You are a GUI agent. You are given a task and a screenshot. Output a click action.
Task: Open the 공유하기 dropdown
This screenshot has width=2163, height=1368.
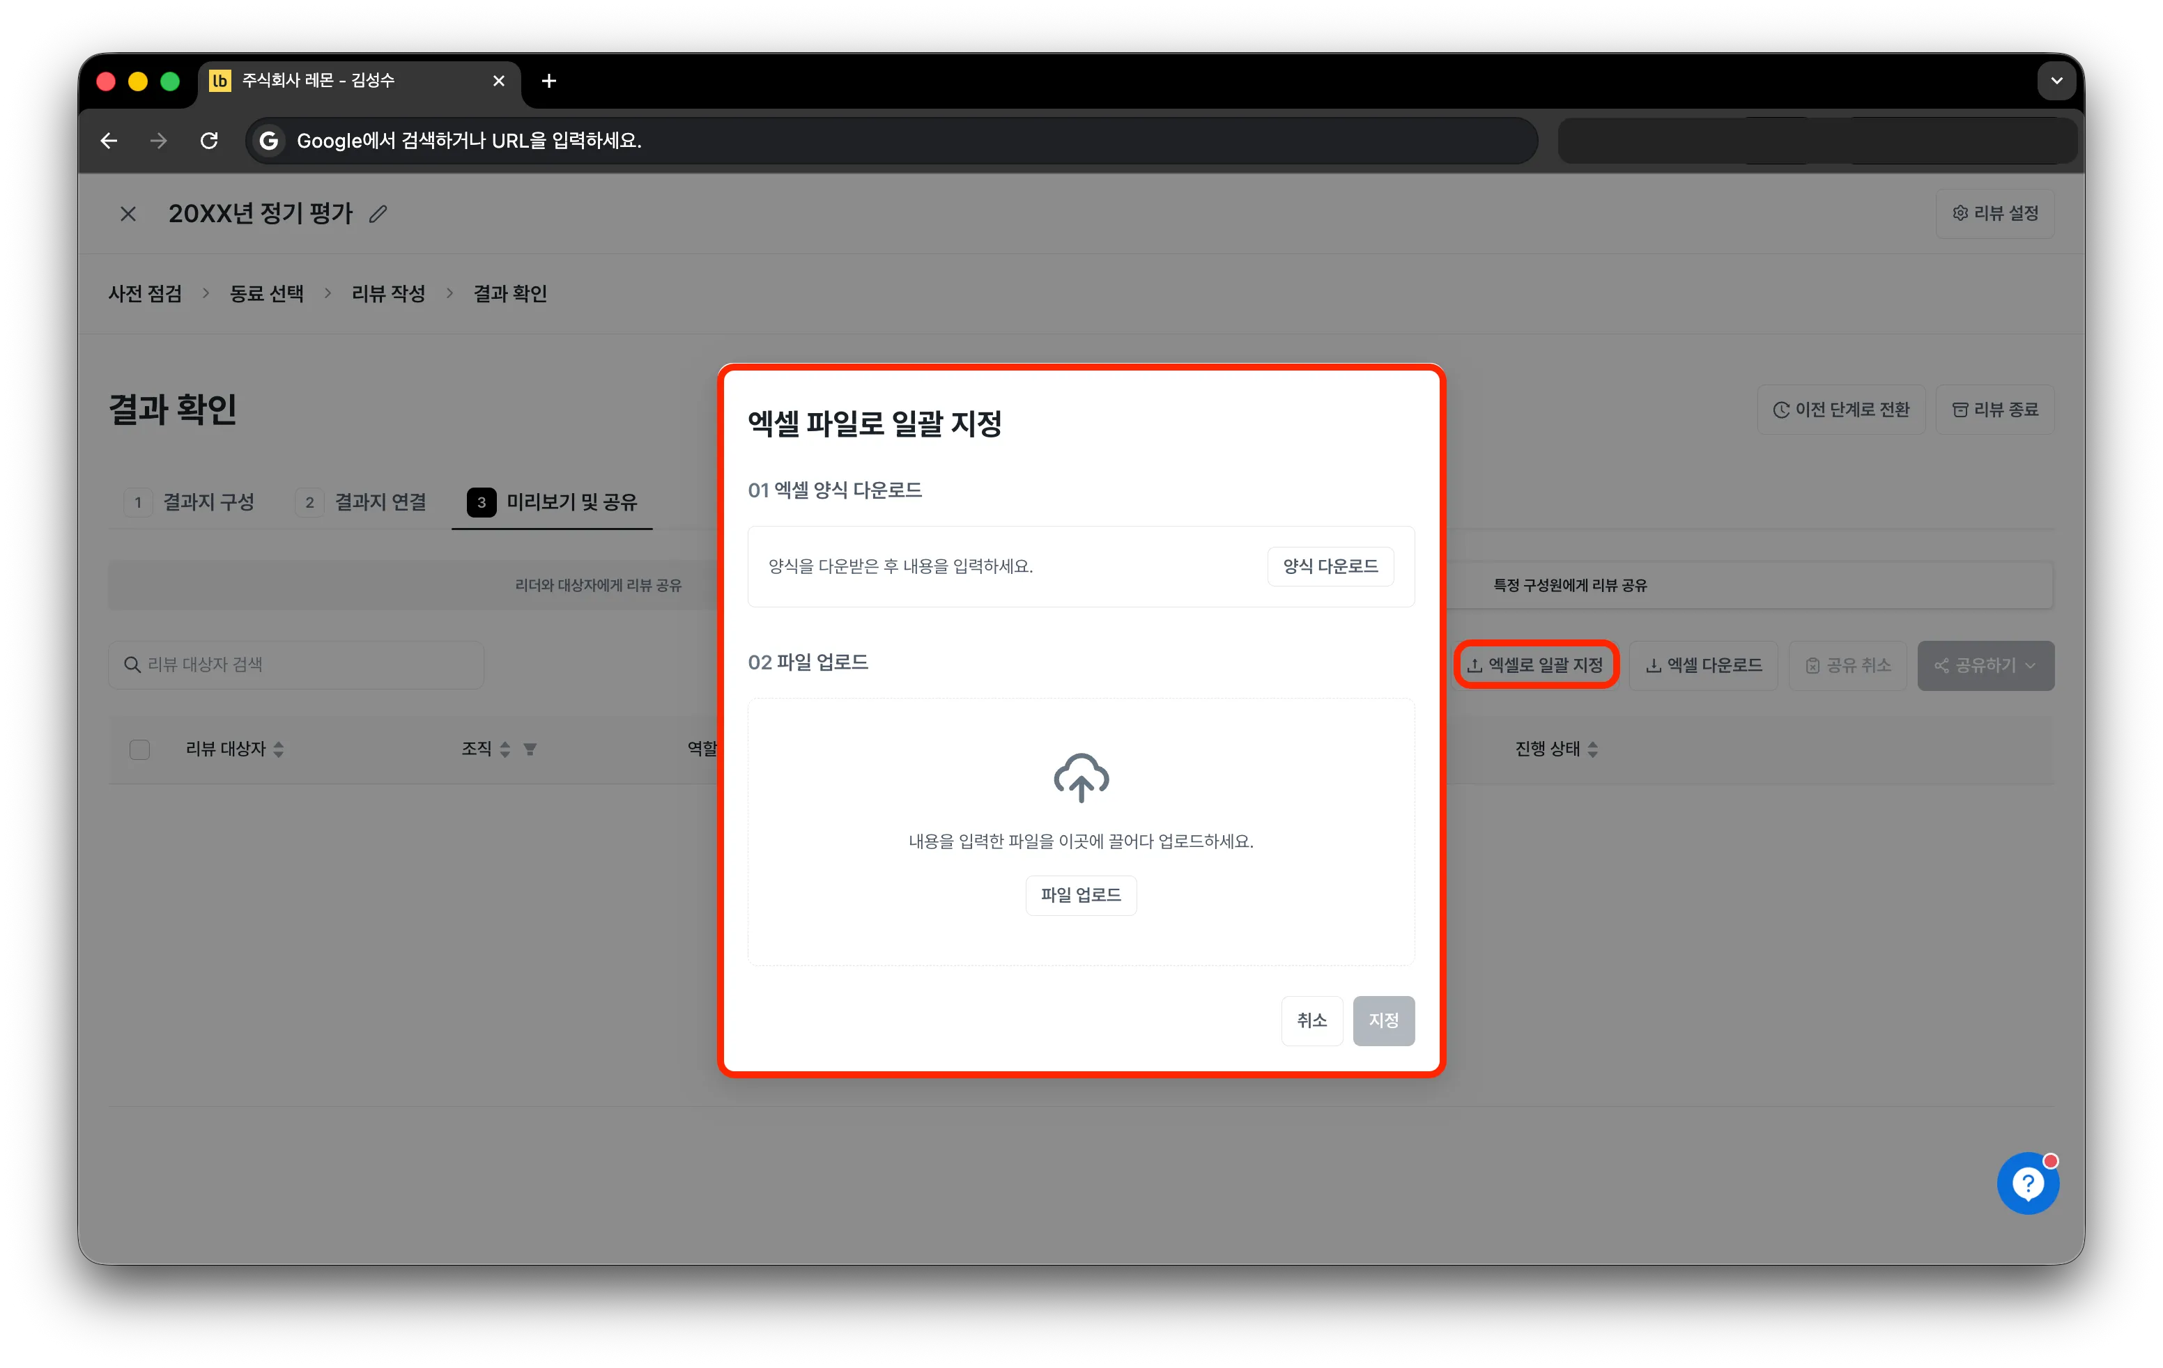click(1985, 665)
